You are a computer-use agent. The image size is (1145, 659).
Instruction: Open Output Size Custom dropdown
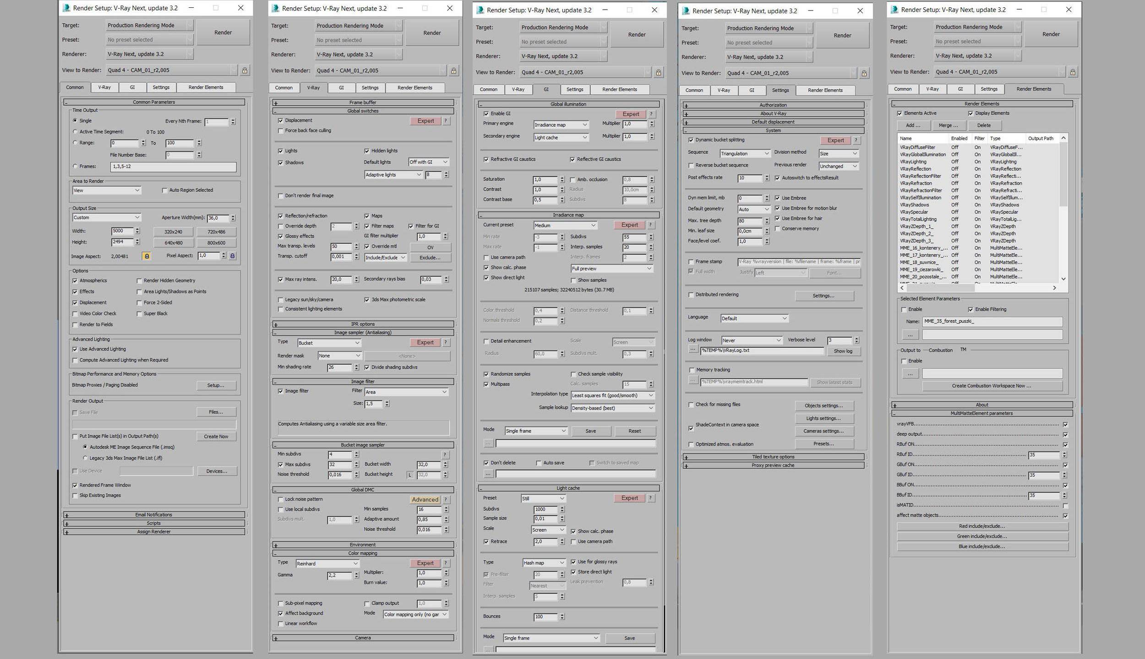107,217
